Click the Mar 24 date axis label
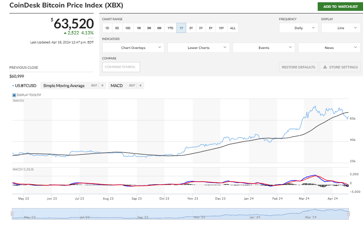Viewport: 363px width, 225px height. pyautogui.click(x=304, y=198)
